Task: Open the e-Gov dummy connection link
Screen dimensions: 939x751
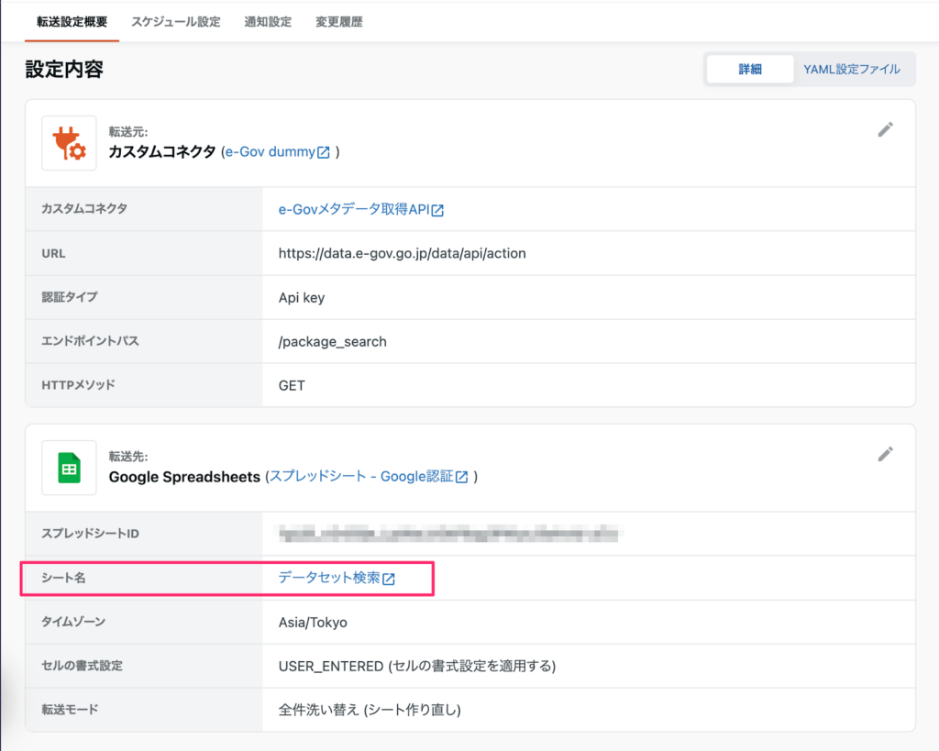Action: click(270, 152)
